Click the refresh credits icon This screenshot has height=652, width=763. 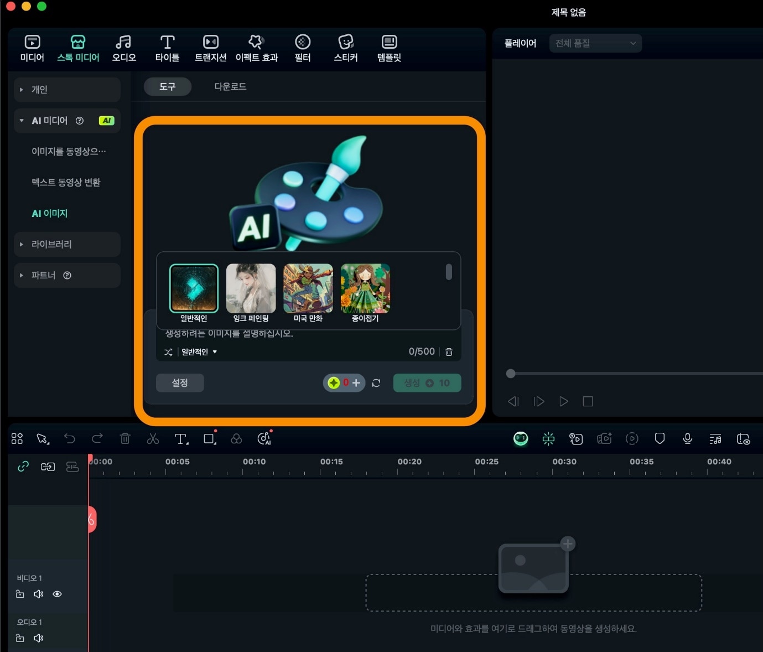click(376, 383)
